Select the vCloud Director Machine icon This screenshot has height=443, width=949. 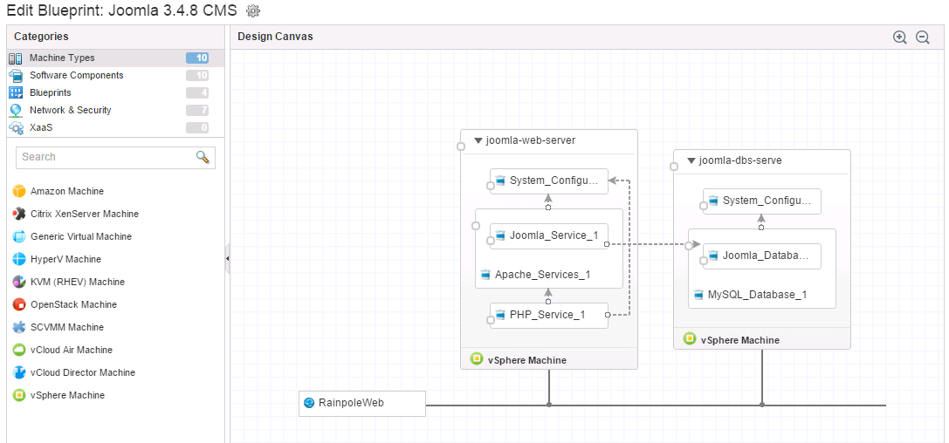coord(19,373)
